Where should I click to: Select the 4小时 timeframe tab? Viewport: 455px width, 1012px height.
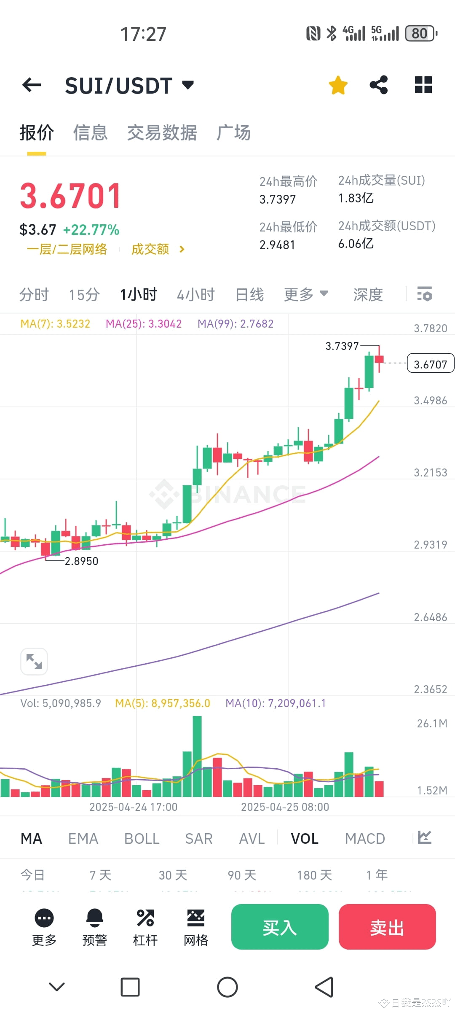click(x=195, y=294)
